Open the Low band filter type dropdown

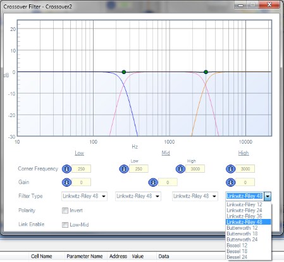click(84, 196)
